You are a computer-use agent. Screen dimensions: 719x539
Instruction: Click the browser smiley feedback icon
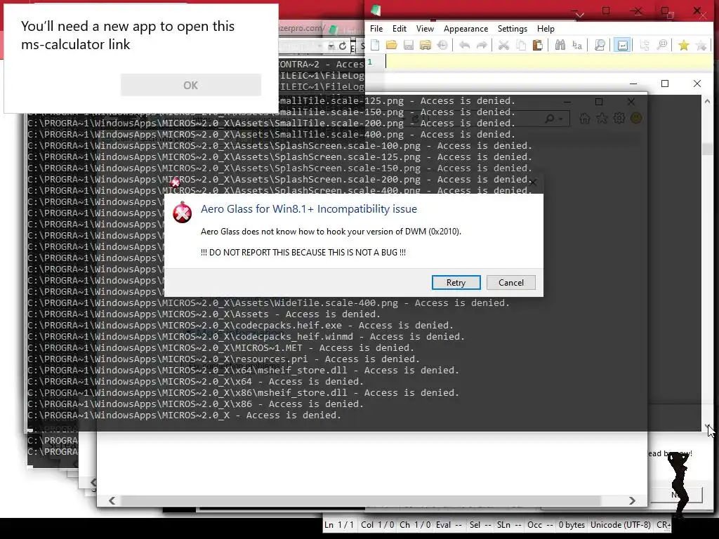pos(636,118)
